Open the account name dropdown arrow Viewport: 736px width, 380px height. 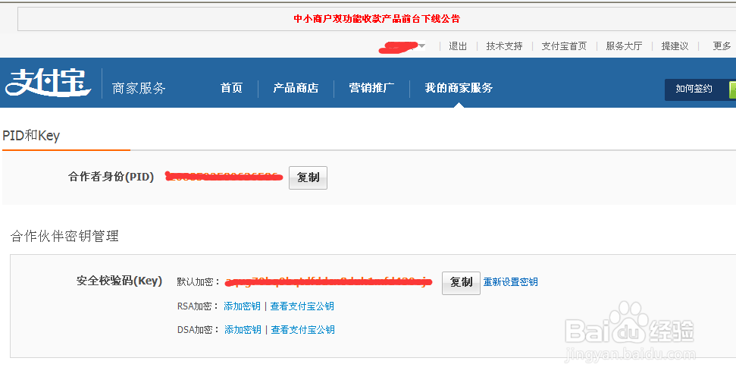coord(422,46)
